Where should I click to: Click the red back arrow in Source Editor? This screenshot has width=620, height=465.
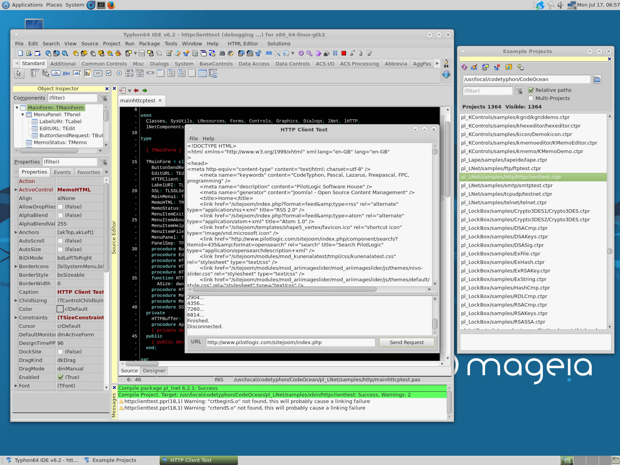136,91
